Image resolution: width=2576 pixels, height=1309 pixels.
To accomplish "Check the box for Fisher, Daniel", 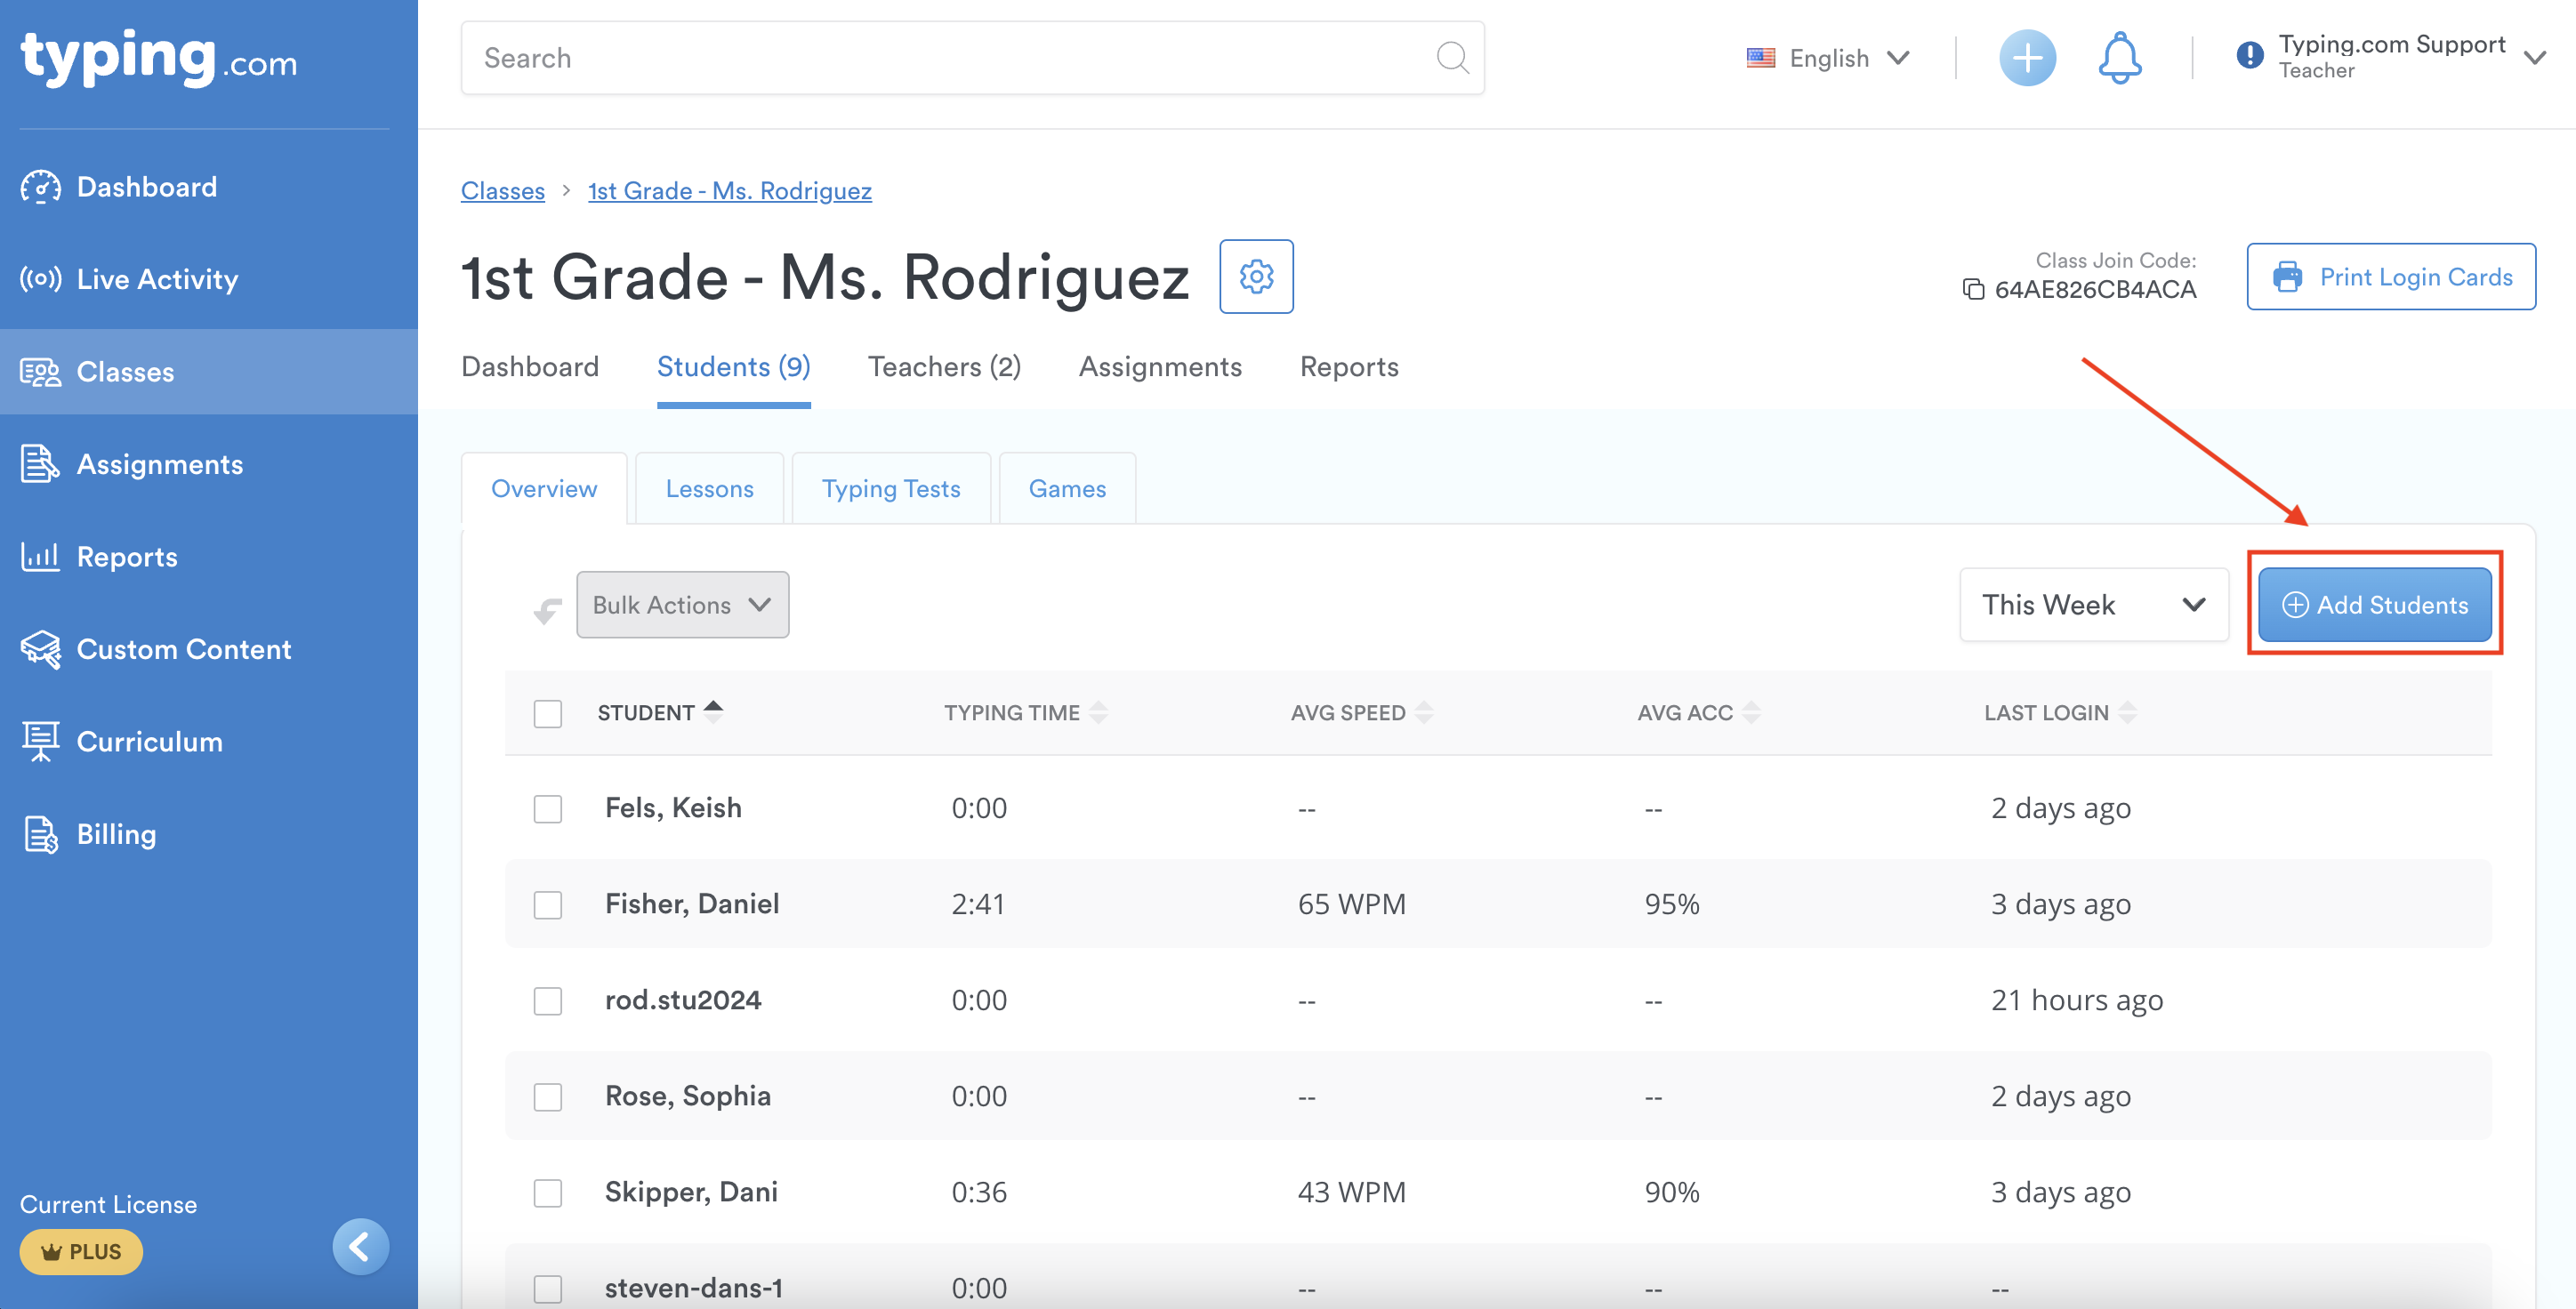I will click(548, 905).
